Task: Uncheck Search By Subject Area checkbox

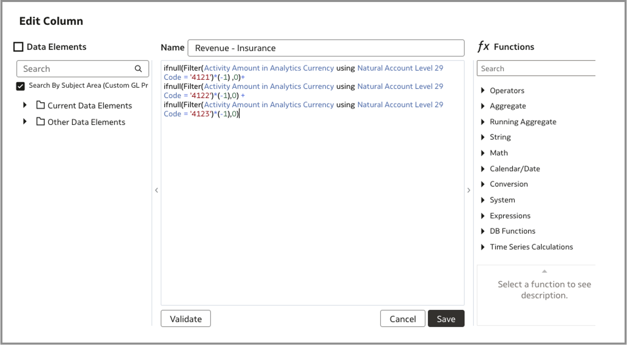Action: pos(21,86)
